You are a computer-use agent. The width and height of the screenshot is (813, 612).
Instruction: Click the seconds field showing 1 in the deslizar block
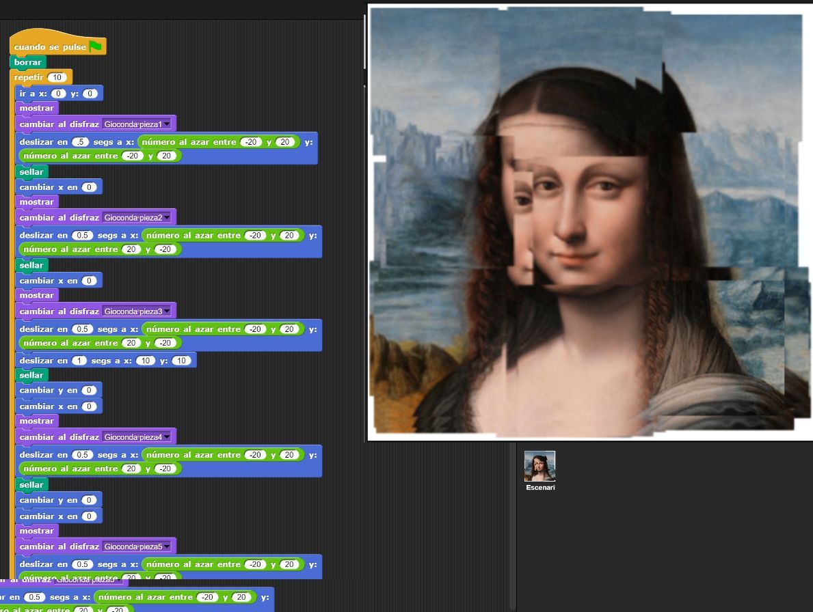tap(79, 361)
